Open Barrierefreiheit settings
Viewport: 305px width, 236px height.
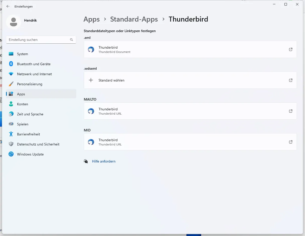(x=41, y=134)
